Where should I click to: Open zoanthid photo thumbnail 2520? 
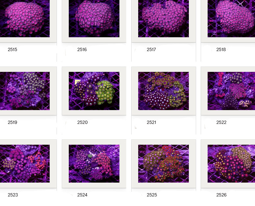pyautogui.click(x=94, y=91)
